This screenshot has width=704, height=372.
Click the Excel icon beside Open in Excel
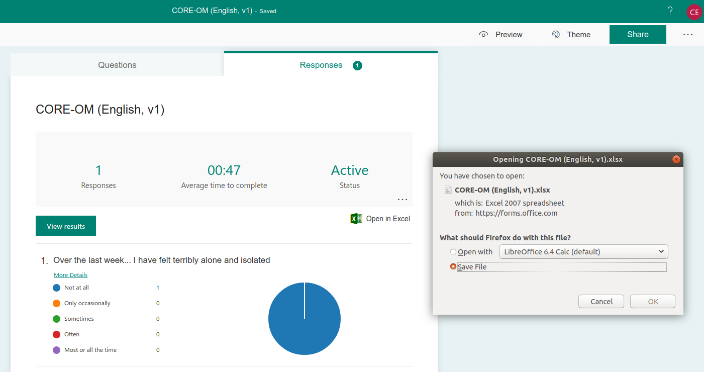(355, 218)
